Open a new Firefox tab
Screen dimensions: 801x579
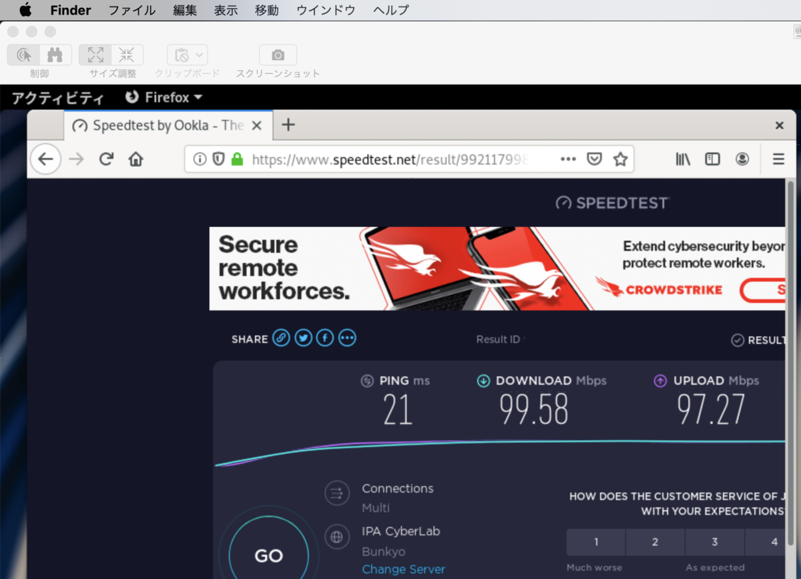(288, 125)
